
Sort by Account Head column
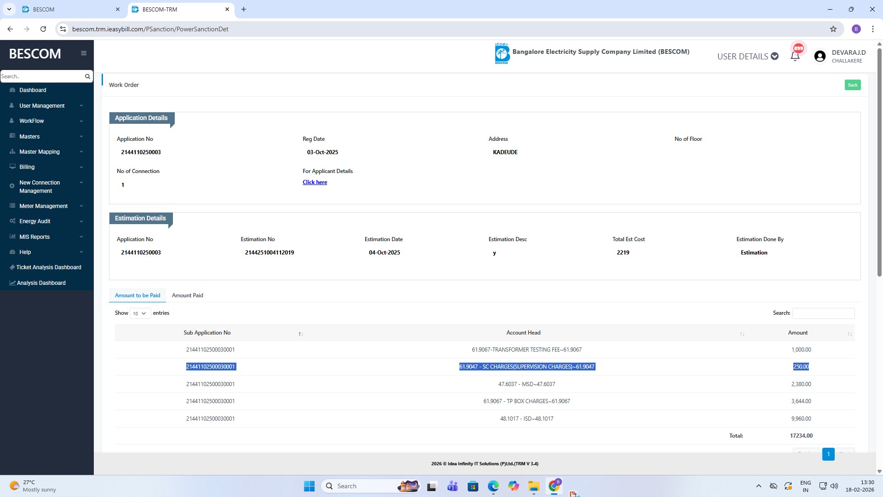point(523,333)
